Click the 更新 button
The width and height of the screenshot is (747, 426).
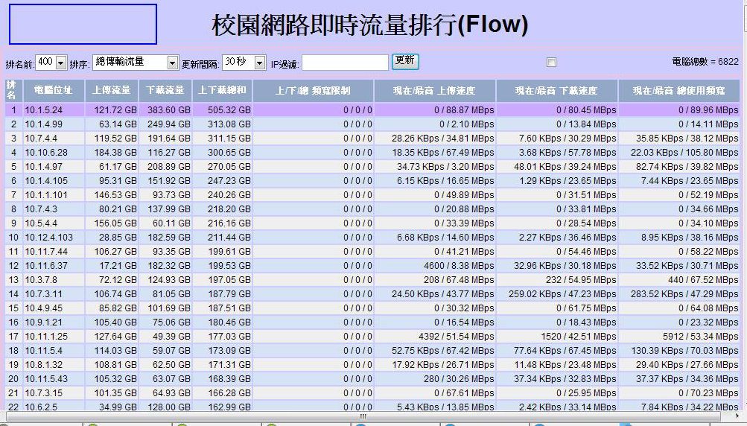(405, 61)
